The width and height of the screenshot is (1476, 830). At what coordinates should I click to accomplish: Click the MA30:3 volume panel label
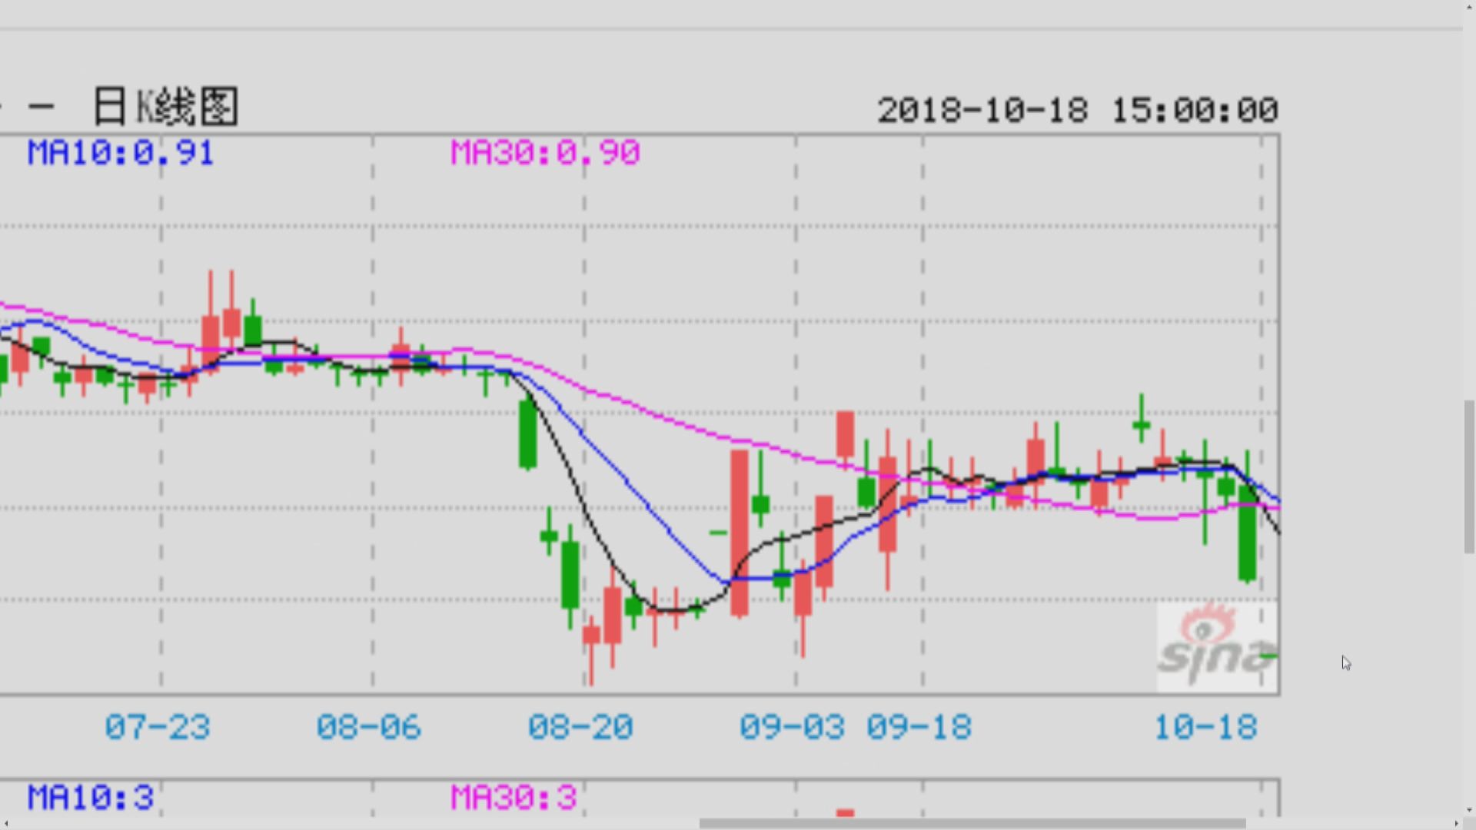514,798
